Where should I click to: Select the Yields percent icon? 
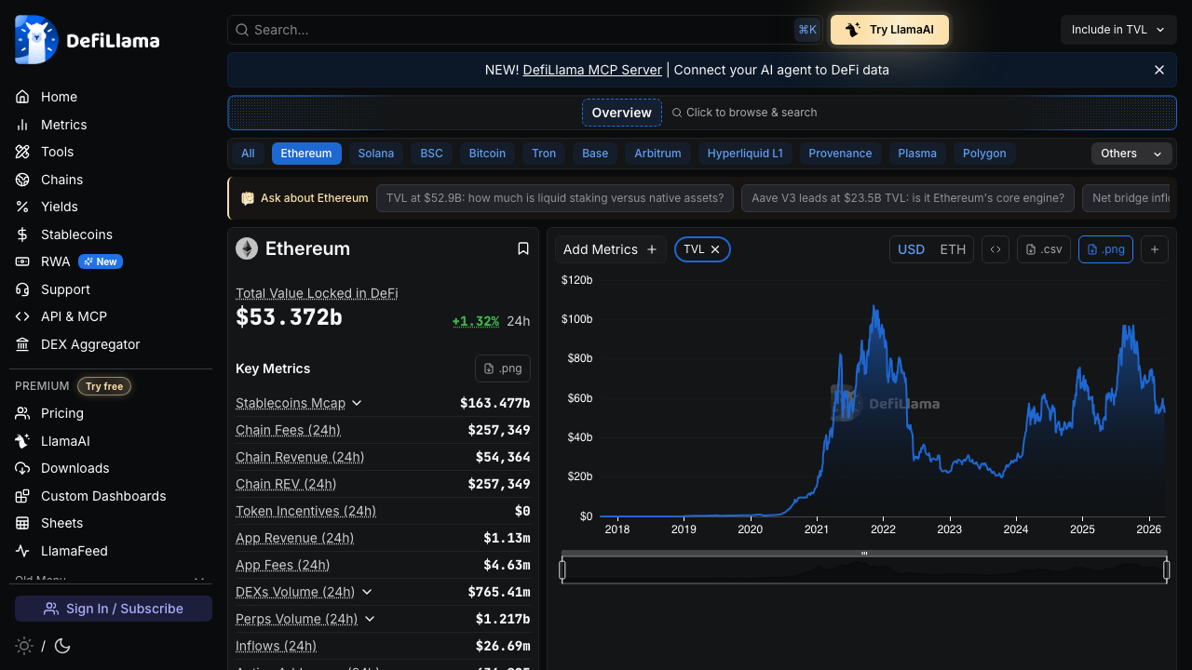point(21,207)
